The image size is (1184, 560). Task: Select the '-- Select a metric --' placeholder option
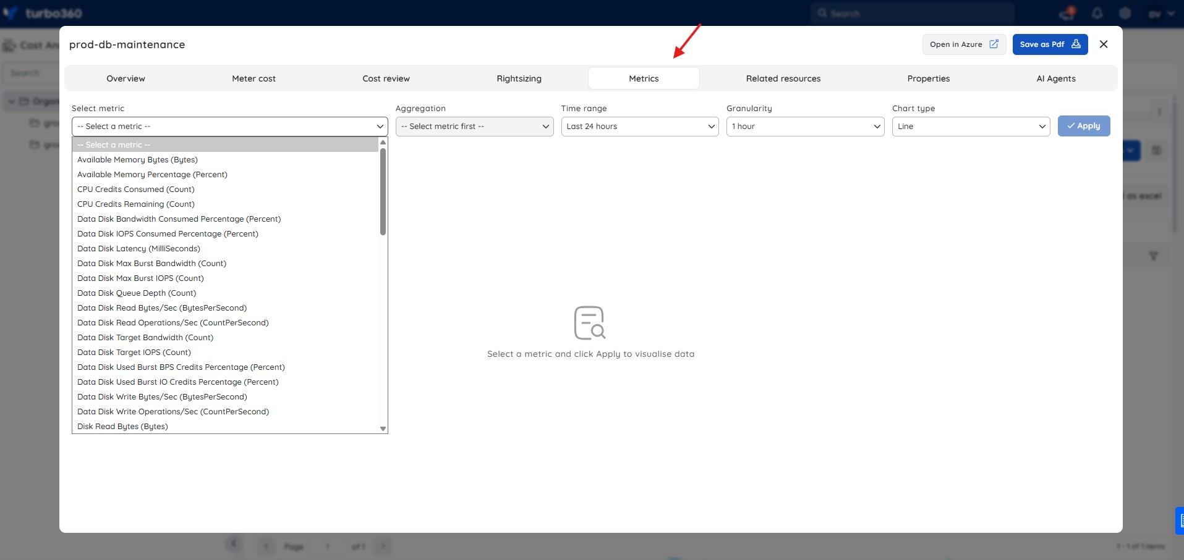(x=225, y=145)
